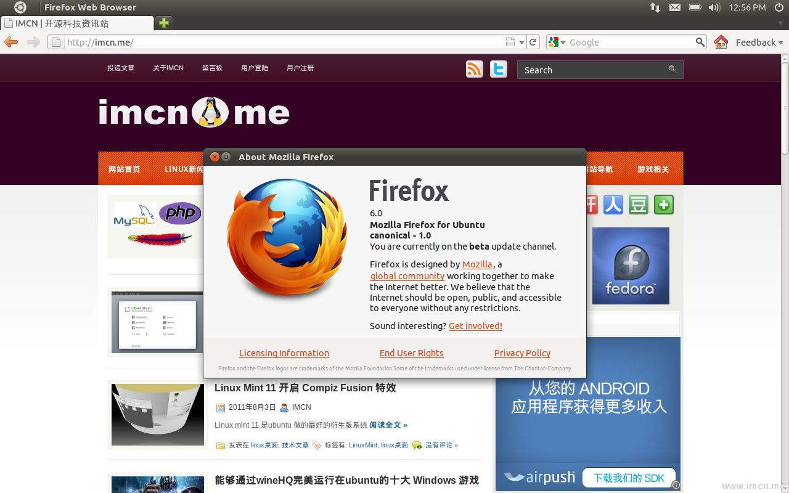789x493 pixels.
Task: Open the network indicator in top panel
Action: point(655,7)
